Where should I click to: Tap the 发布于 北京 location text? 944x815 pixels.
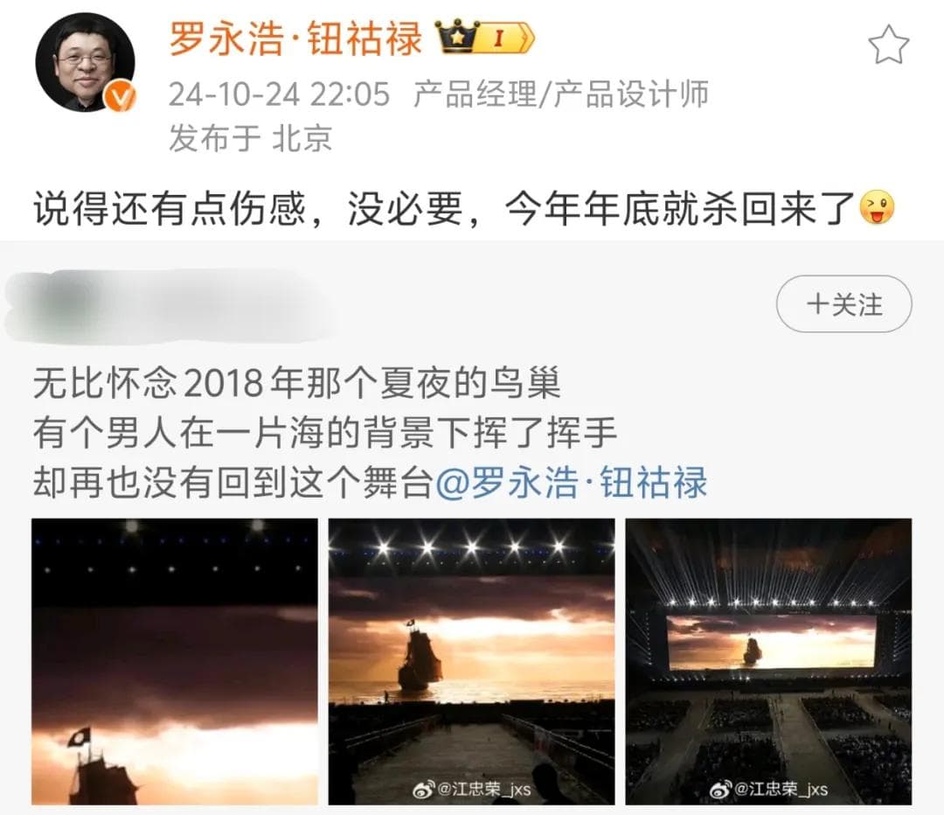coord(250,138)
